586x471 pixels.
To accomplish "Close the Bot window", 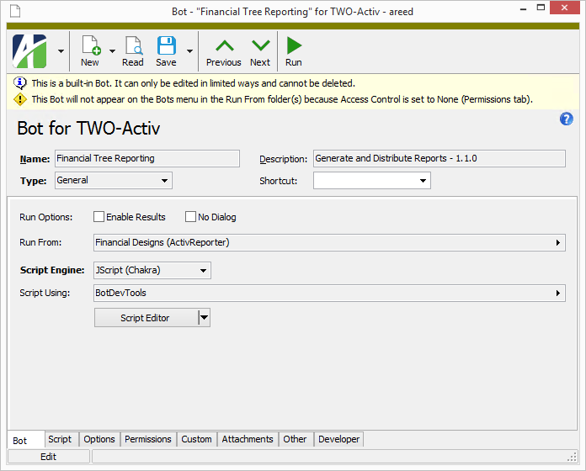I will pyautogui.click(x=565, y=8).
